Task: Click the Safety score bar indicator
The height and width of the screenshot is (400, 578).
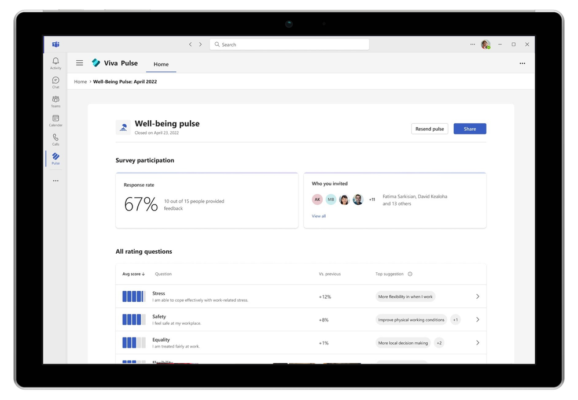Action: [134, 320]
